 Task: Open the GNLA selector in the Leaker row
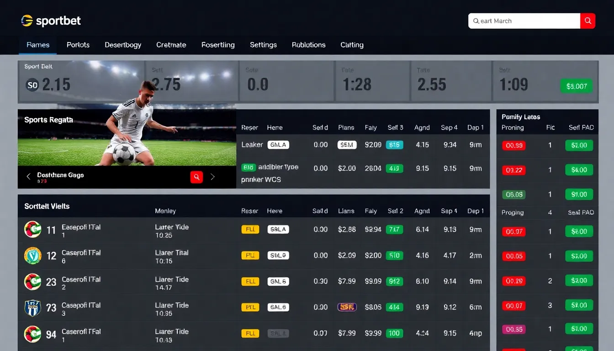tap(278, 144)
